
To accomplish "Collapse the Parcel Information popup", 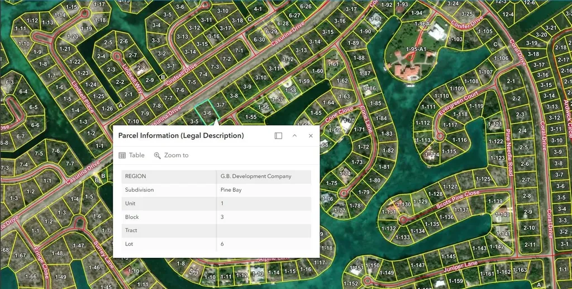I will (295, 136).
